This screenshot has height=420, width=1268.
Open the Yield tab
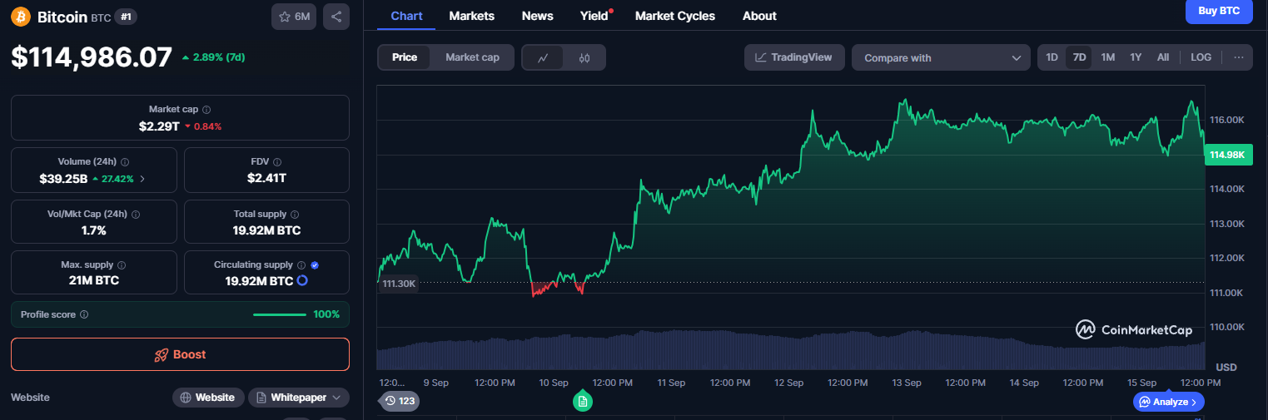point(594,16)
